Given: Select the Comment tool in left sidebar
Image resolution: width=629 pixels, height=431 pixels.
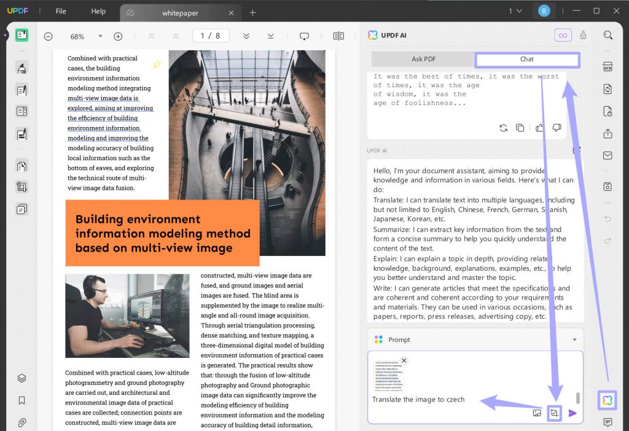Looking at the screenshot, I should [x=22, y=68].
